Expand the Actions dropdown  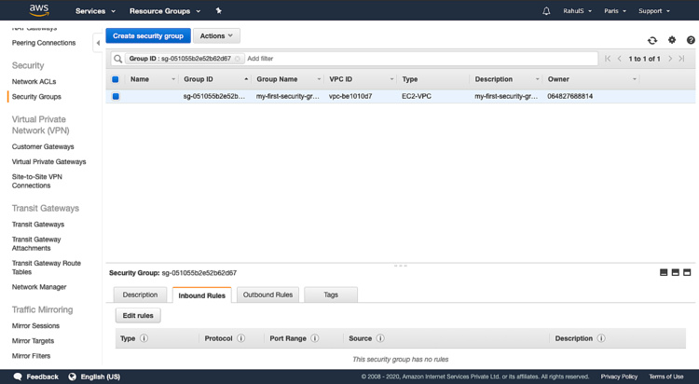[x=216, y=35]
